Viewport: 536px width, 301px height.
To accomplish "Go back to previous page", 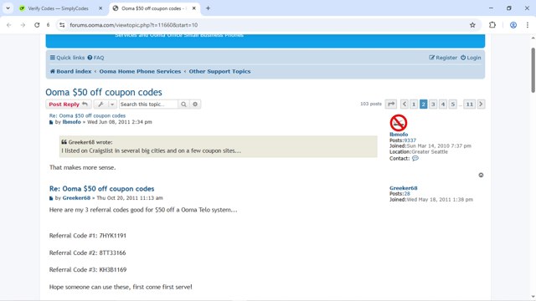I will [9, 25].
